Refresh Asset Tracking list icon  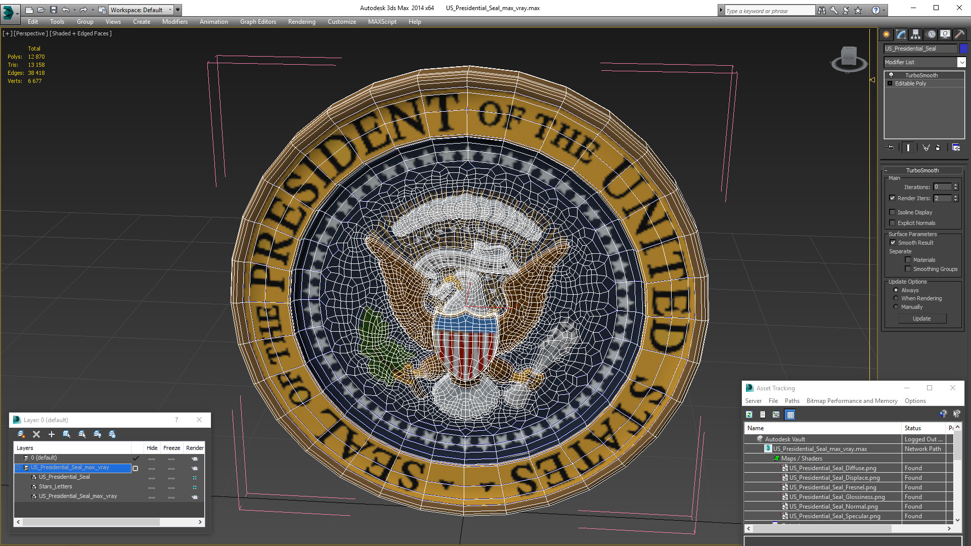(749, 415)
